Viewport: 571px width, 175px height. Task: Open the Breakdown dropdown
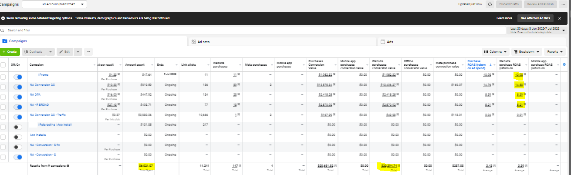tap(526, 51)
